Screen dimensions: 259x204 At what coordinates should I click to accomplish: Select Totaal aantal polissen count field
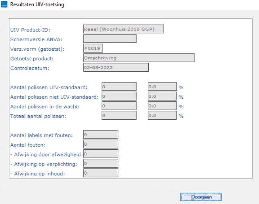[x=119, y=115]
